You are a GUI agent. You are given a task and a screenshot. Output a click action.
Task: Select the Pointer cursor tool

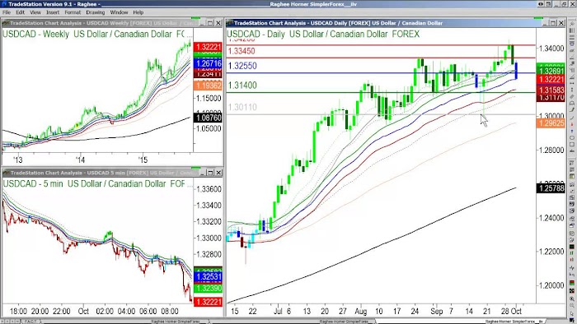[572, 313]
